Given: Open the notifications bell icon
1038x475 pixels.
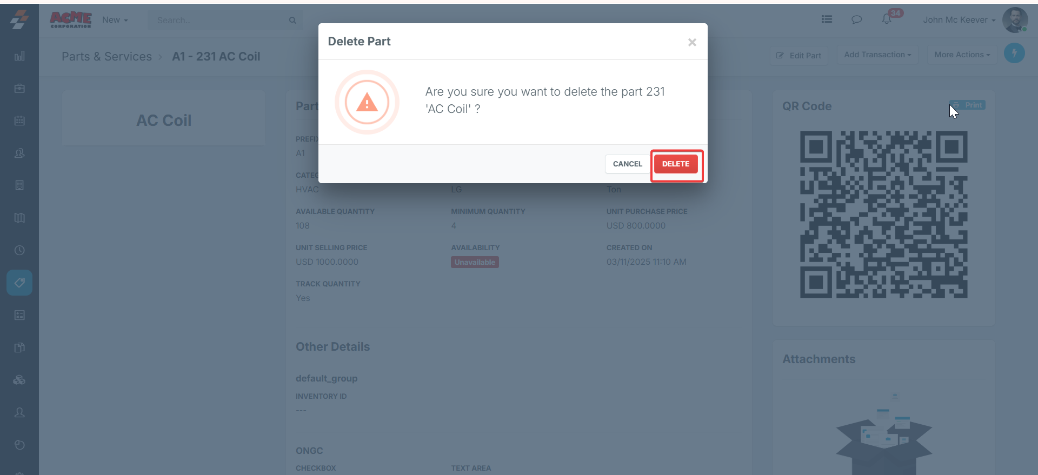Looking at the screenshot, I should [887, 19].
